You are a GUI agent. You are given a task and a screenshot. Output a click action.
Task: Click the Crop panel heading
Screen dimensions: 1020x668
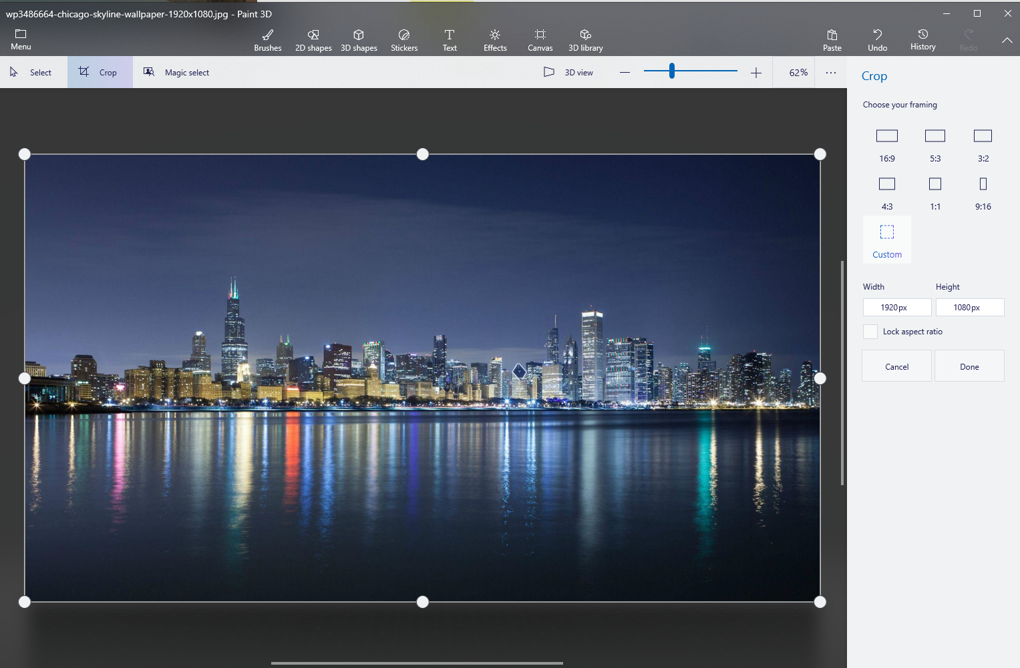pos(874,76)
